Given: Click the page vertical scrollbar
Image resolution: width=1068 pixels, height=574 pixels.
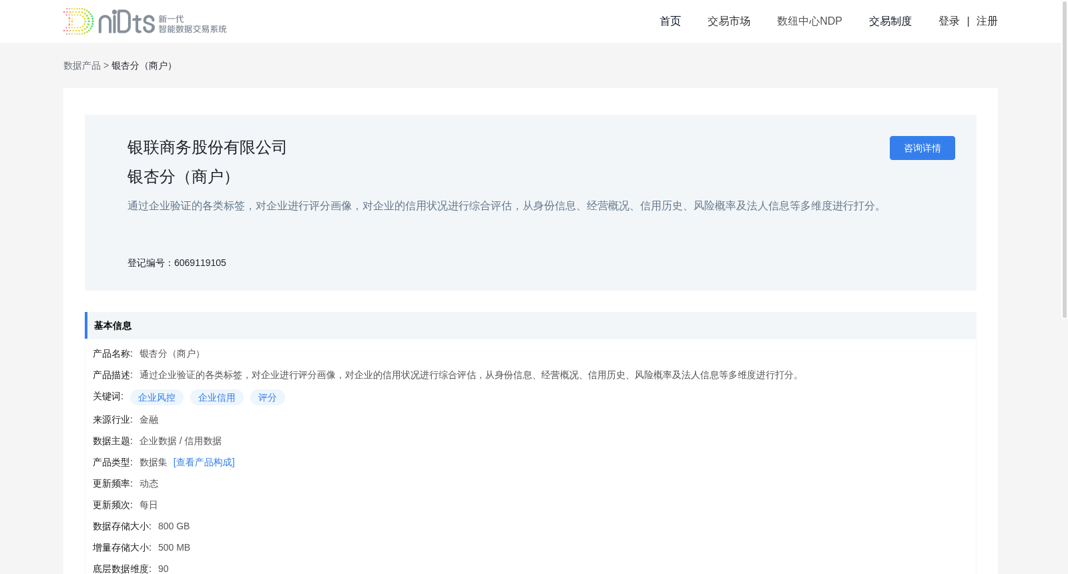Looking at the screenshot, I should click(x=1065, y=160).
